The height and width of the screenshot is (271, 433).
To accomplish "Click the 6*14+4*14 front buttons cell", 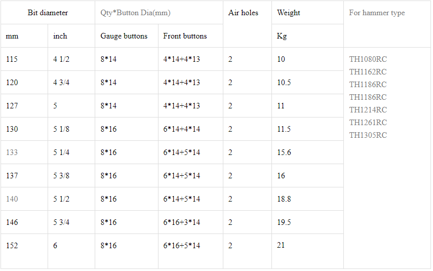I will click(181, 129).
